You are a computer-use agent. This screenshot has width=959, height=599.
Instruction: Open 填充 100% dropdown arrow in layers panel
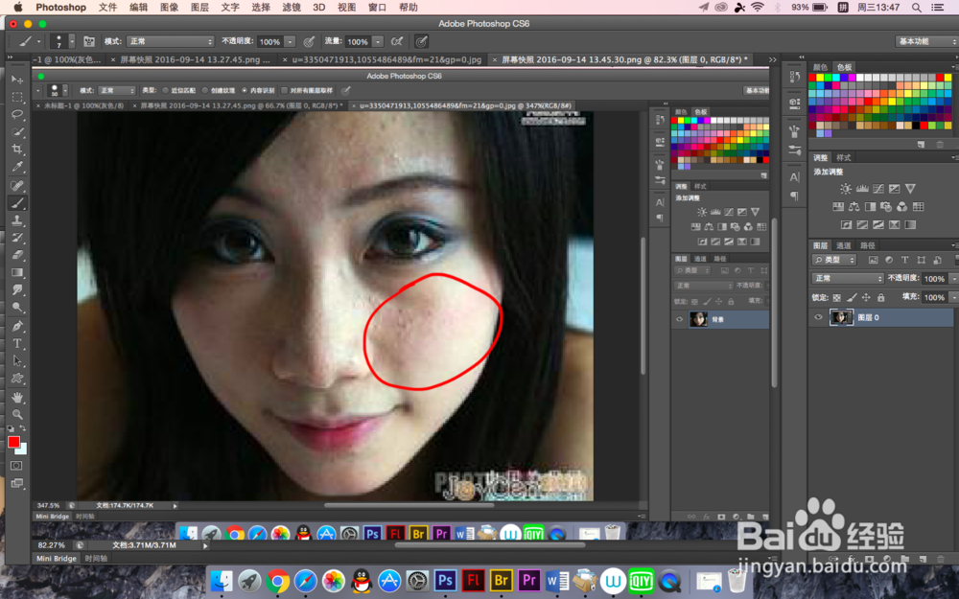click(953, 298)
